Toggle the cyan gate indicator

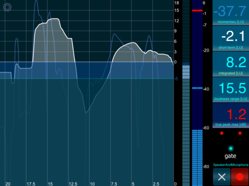(x=231, y=148)
